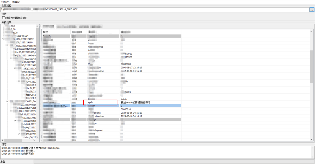Click the results table's scroll-down arrow
The height and width of the screenshot is (164, 315).
[x=311, y=139]
